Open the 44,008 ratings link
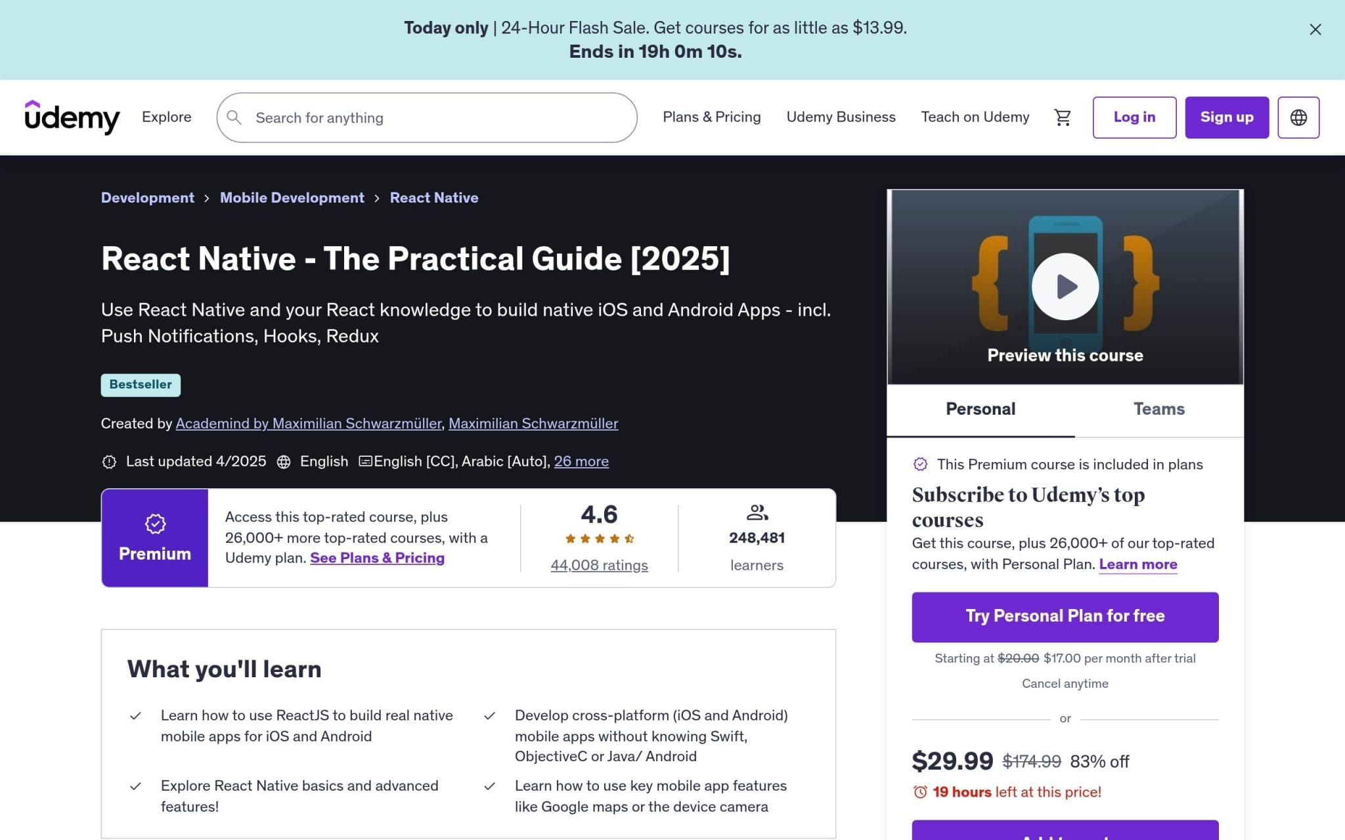Viewport: 1345px width, 840px height. [599, 565]
